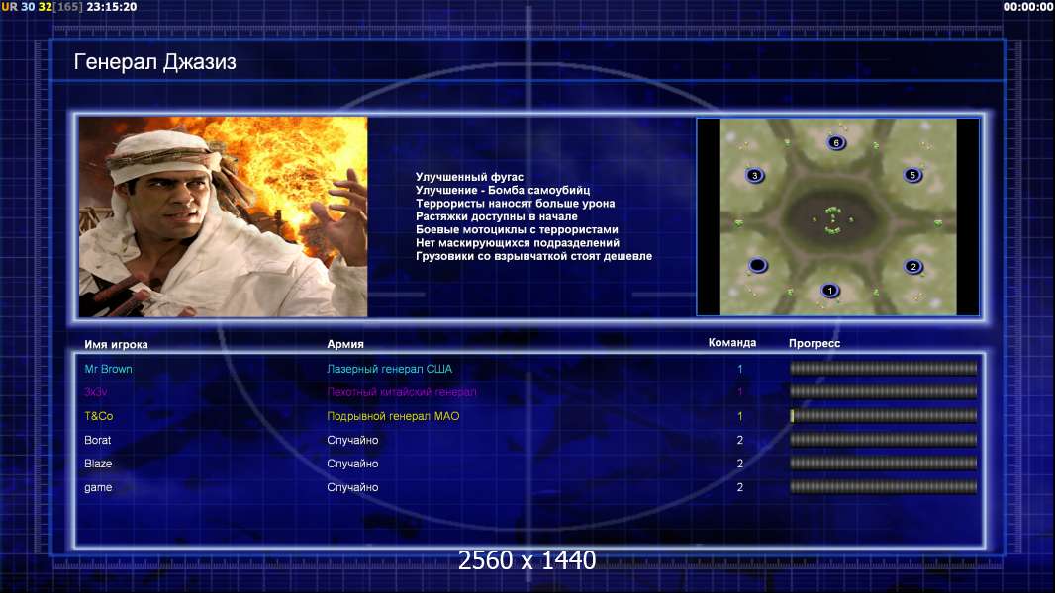Image resolution: width=1055 pixels, height=593 pixels.
Task: Click start position 3 on the map
Action: [x=754, y=175]
